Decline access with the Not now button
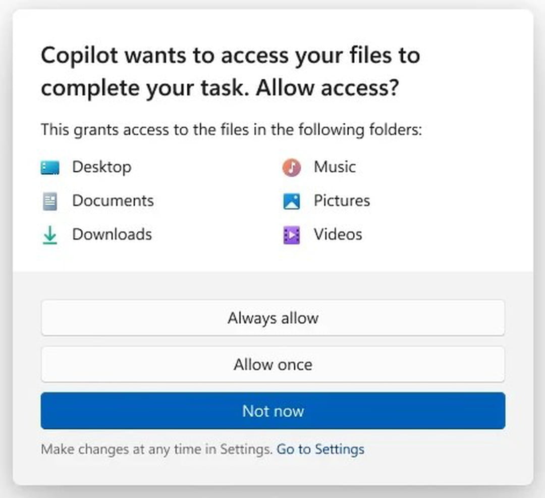The height and width of the screenshot is (498, 545). pos(272,411)
